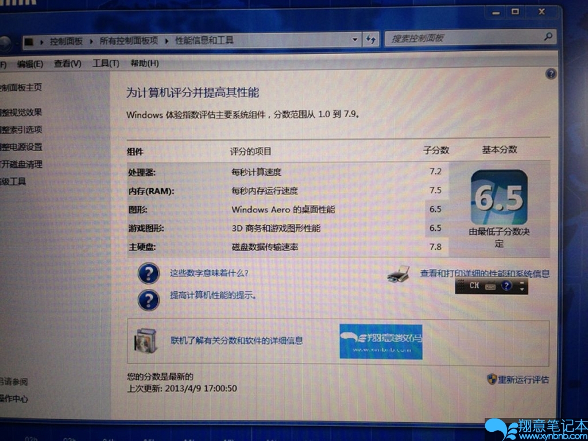This screenshot has width=588, height=441.
Task: Expand arrow after 所有控制面板项 in breadcrumb
Action: point(167,41)
